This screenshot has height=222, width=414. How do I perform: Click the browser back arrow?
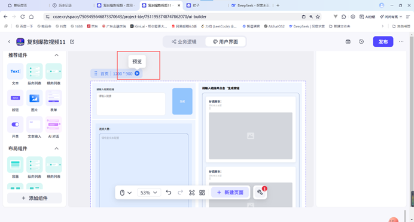(5, 17)
